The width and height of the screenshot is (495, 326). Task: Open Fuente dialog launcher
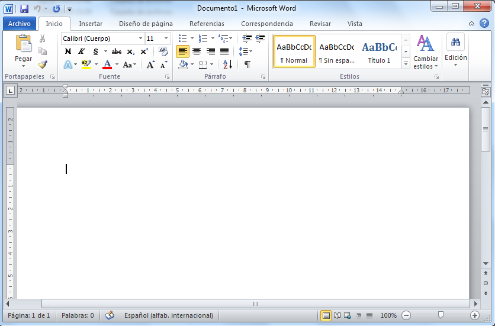[168, 77]
